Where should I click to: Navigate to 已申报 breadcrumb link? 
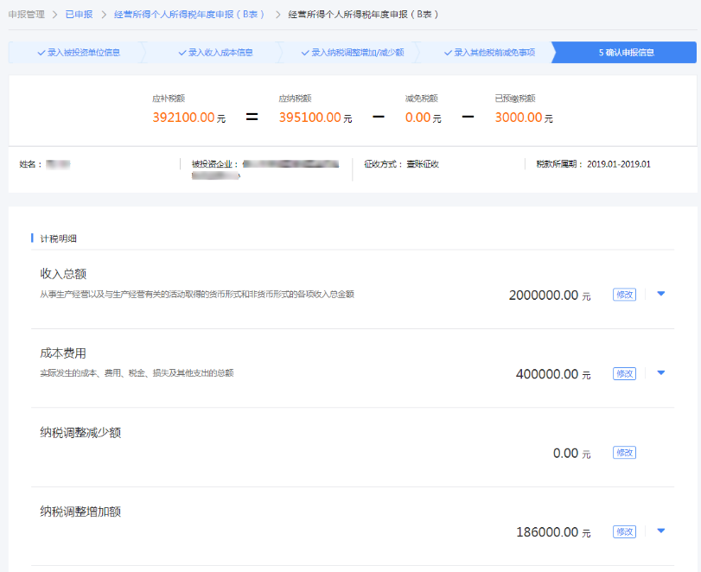(79, 15)
